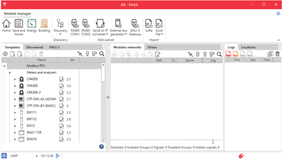The height and width of the screenshot is (160, 284).
Task: Go to Home in the ribbon
Action: click(x=6, y=26)
